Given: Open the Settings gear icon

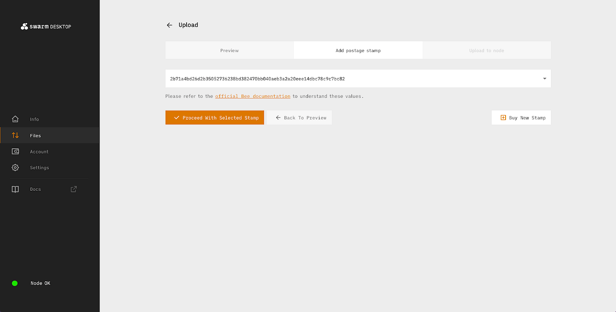Looking at the screenshot, I should point(15,167).
